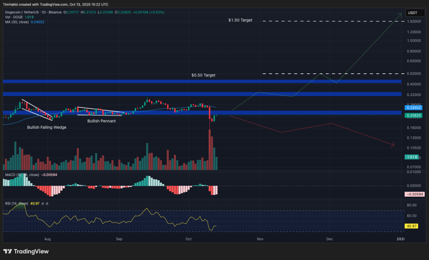Click the yellow 40.97 RSI value badge

tap(412, 226)
